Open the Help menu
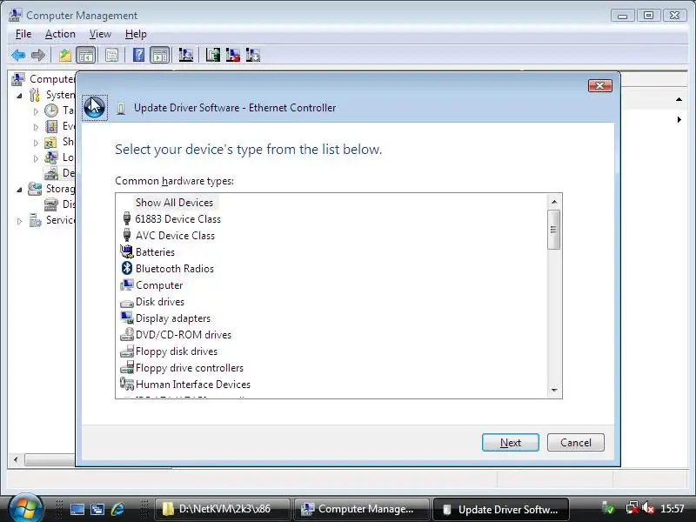Viewport: 696px width, 522px height. point(136,34)
